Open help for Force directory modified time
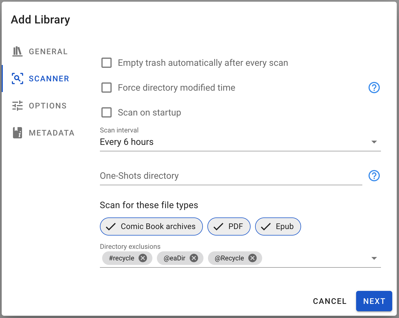 374,88
